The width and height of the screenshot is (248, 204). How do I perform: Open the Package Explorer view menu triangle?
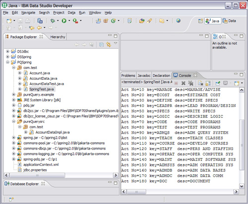[x=116, y=43]
